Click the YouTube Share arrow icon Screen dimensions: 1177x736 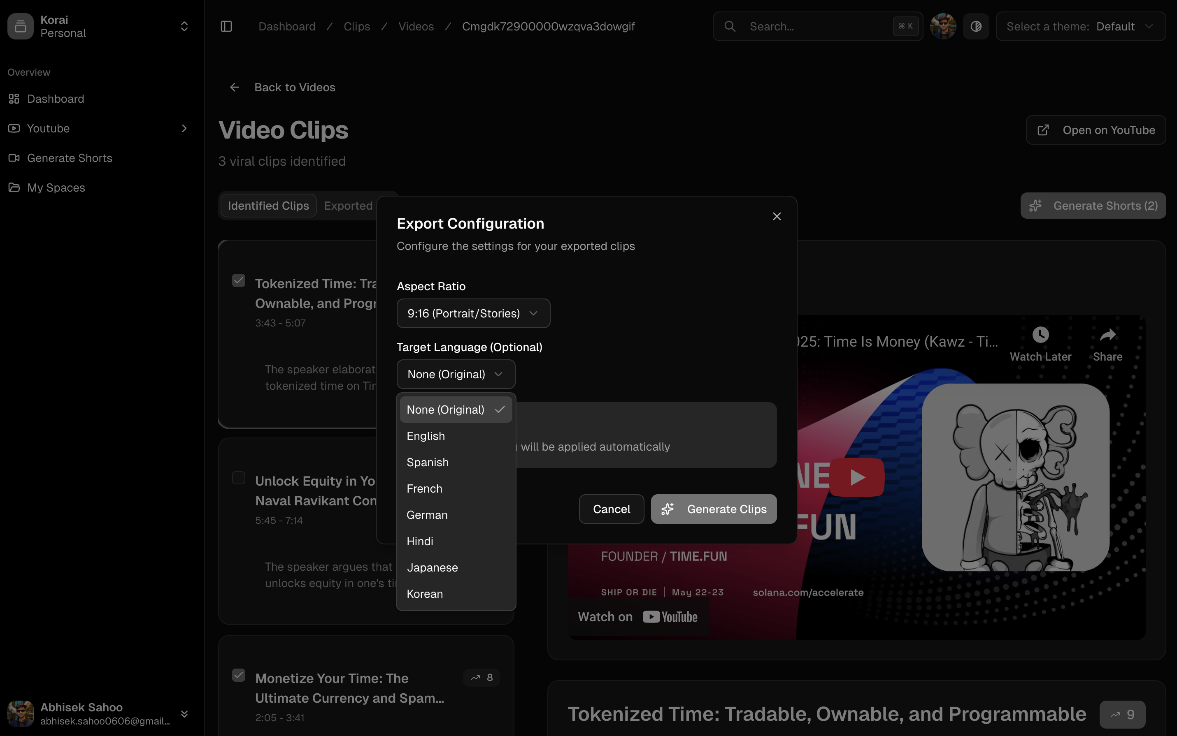[x=1107, y=335]
